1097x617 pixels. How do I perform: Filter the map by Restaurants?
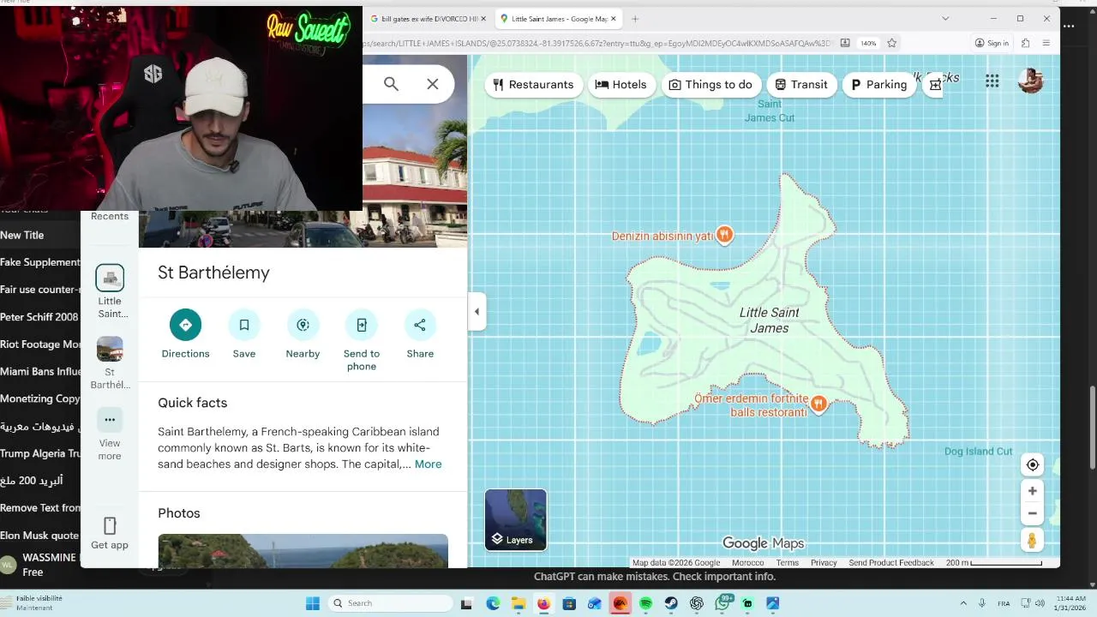[x=533, y=84]
